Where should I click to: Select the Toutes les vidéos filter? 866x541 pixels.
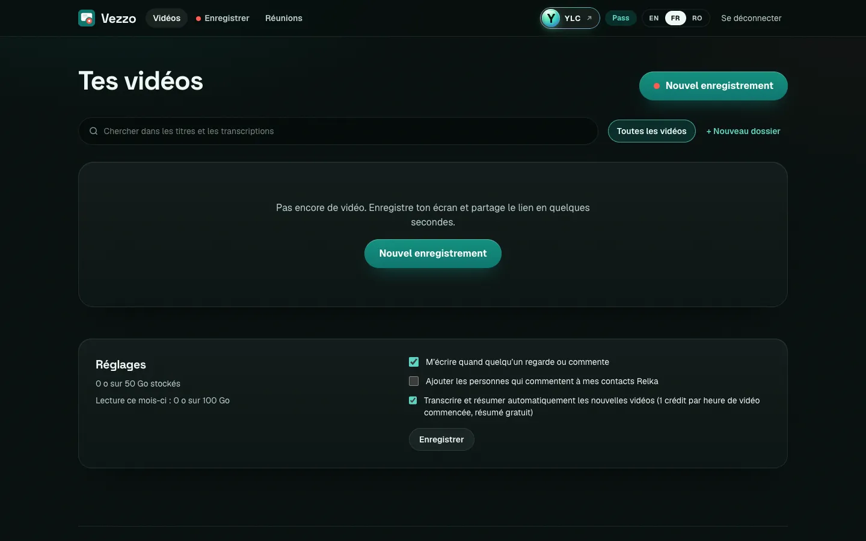tap(652, 131)
